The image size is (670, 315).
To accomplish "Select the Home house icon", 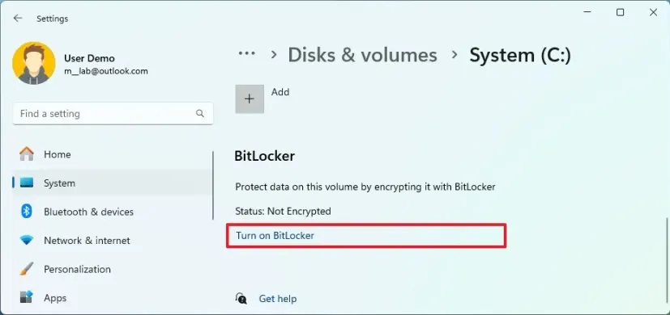I will [x=27, y=154].
